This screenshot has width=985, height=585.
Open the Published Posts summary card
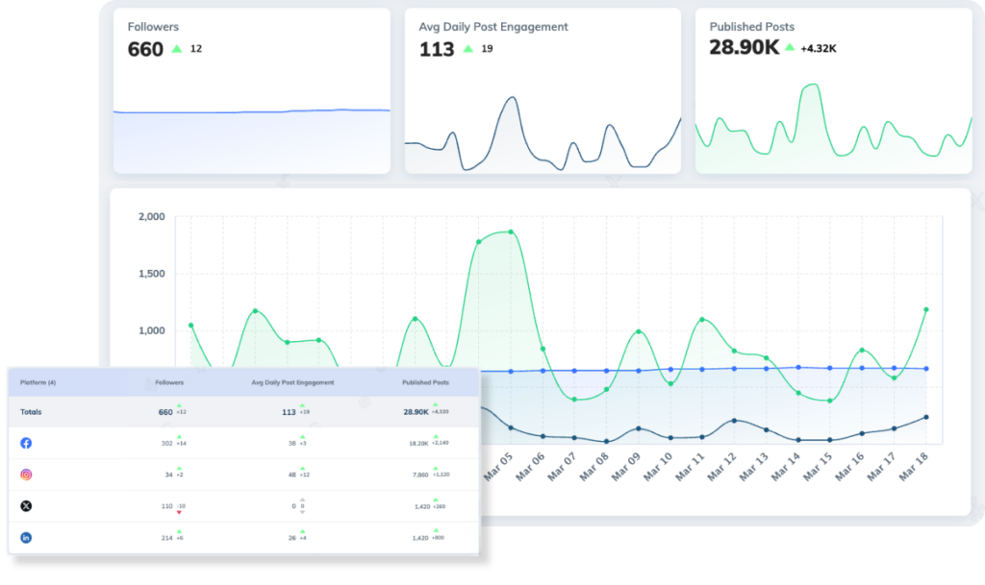[x=832, y=91]
